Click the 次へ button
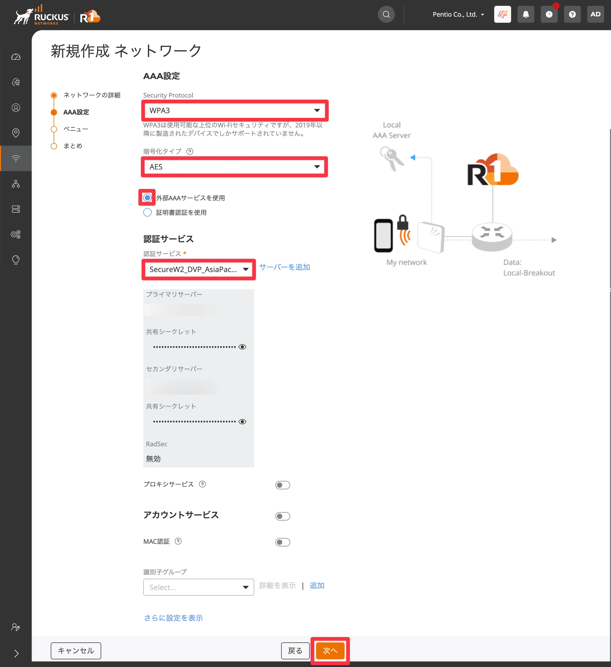611x667 pixels. 330,651
